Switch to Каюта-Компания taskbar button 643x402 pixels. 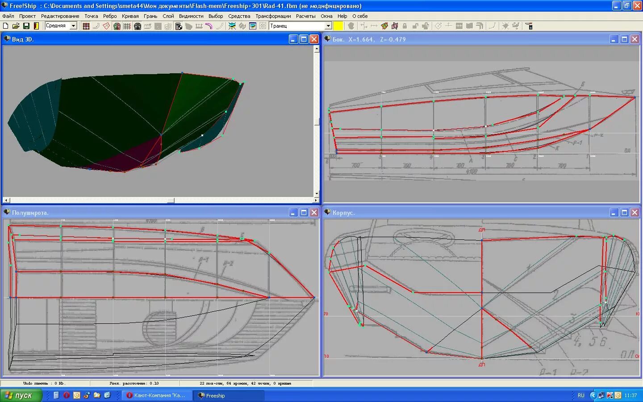157,395
